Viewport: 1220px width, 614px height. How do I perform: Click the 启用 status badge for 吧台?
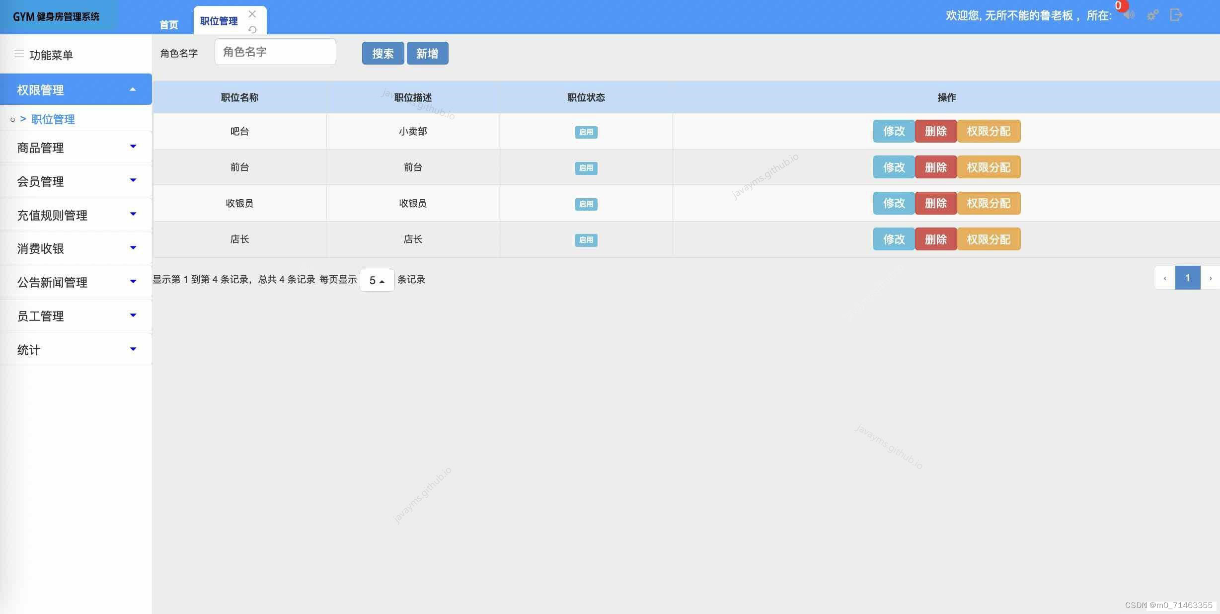pyautogui.click(x=586, y=132)
